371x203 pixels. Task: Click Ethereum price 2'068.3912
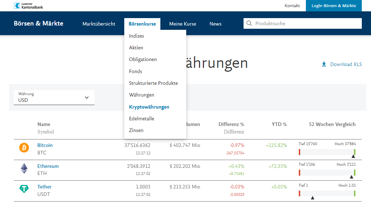point(139,166)
